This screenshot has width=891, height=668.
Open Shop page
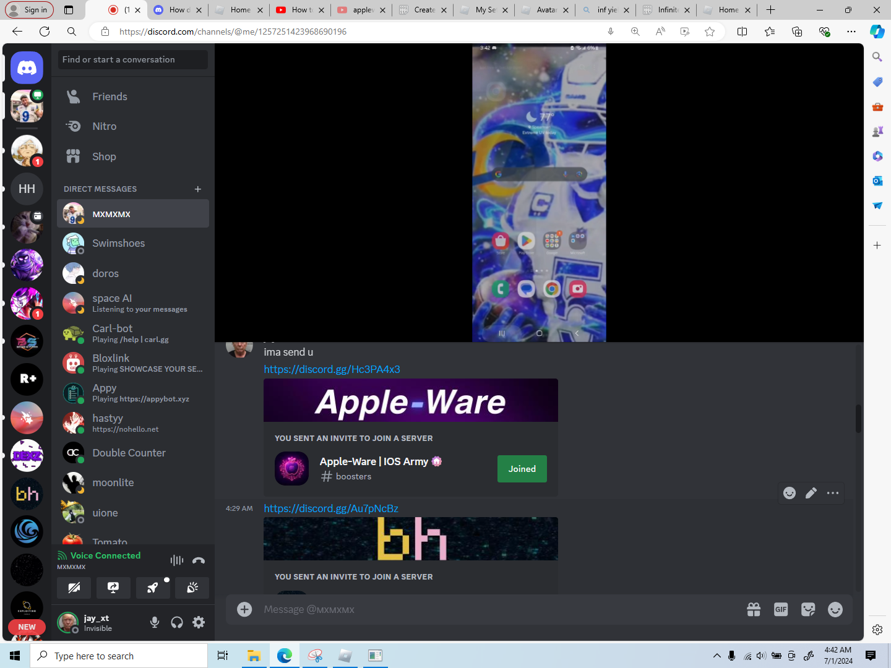point(133,156)
